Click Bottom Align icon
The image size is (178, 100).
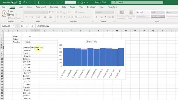(x=64, y=12)
